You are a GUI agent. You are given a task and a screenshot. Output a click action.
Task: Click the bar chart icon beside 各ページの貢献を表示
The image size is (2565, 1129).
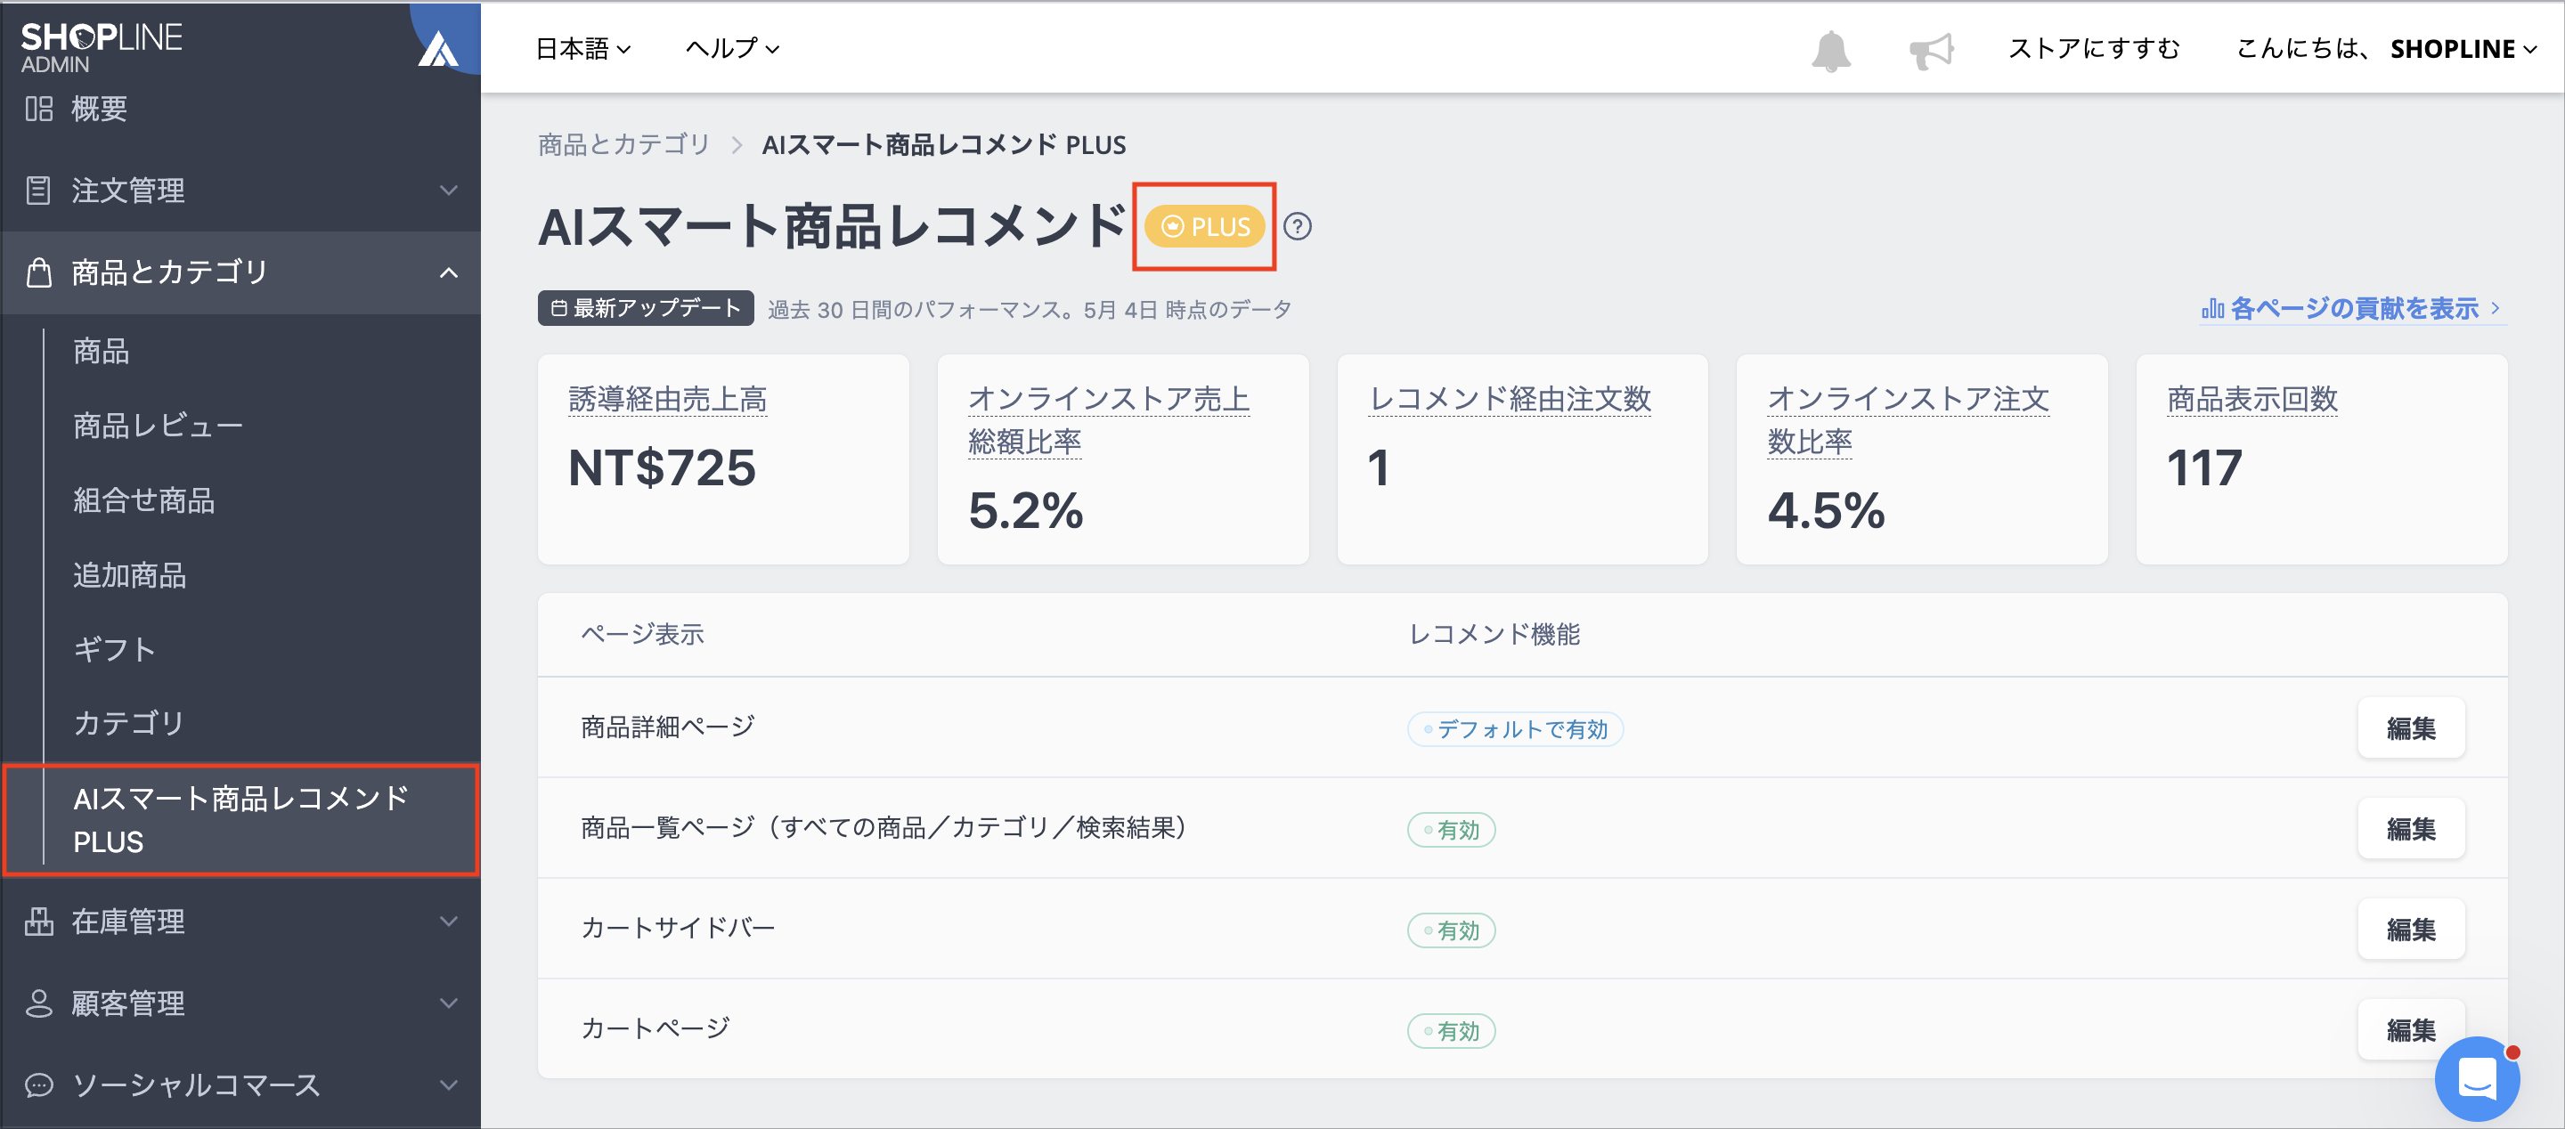tap(2212, 309)
